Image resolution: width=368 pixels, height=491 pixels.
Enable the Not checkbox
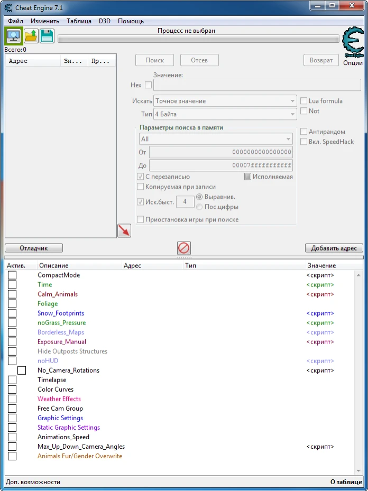303,111
